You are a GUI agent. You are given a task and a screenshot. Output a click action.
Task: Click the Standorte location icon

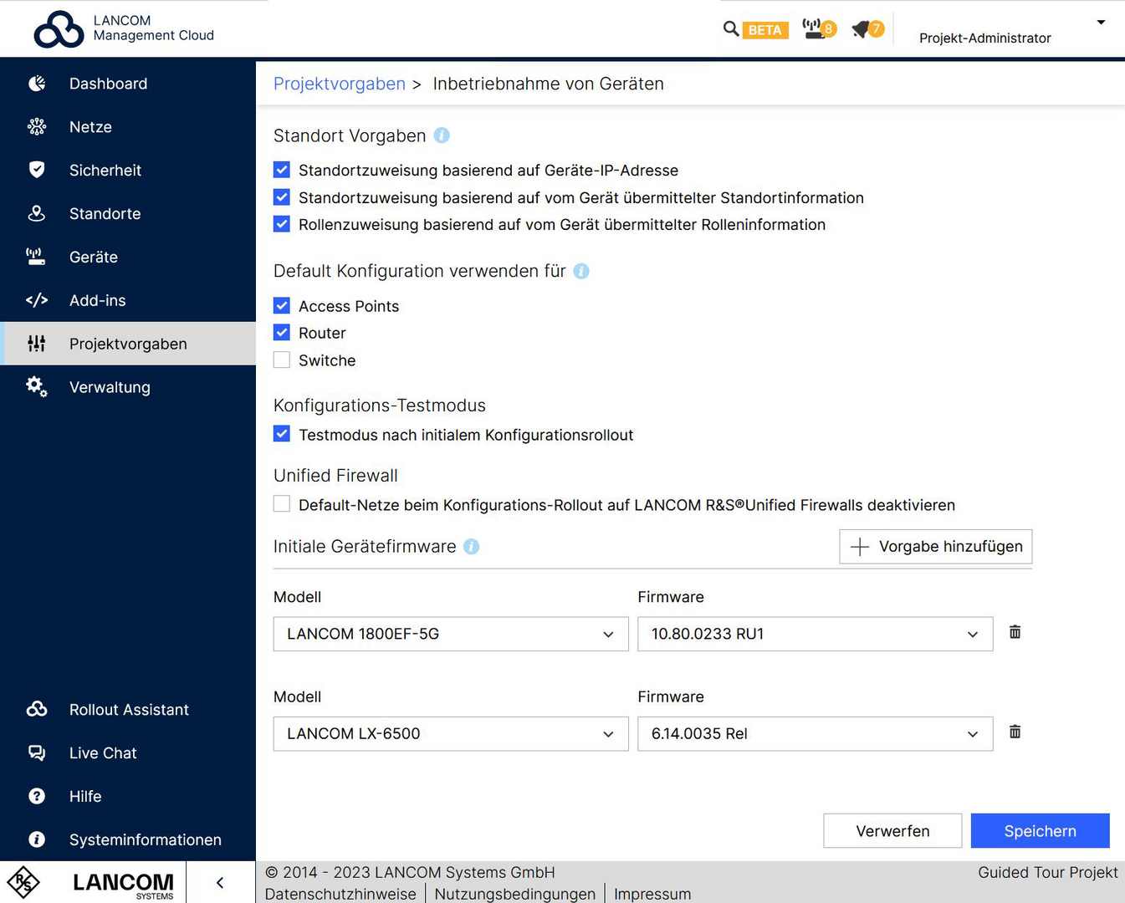click(x=37, y=213)
